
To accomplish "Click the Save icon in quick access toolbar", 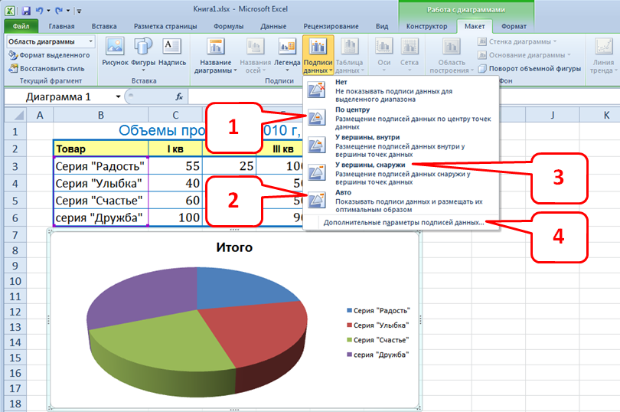I will tap(26, 11).
